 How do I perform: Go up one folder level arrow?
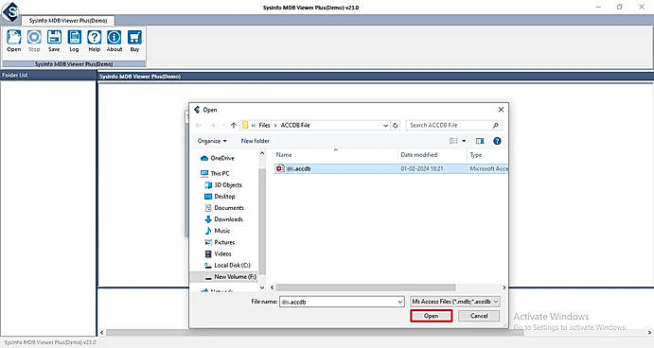click(x=234, y=125)
